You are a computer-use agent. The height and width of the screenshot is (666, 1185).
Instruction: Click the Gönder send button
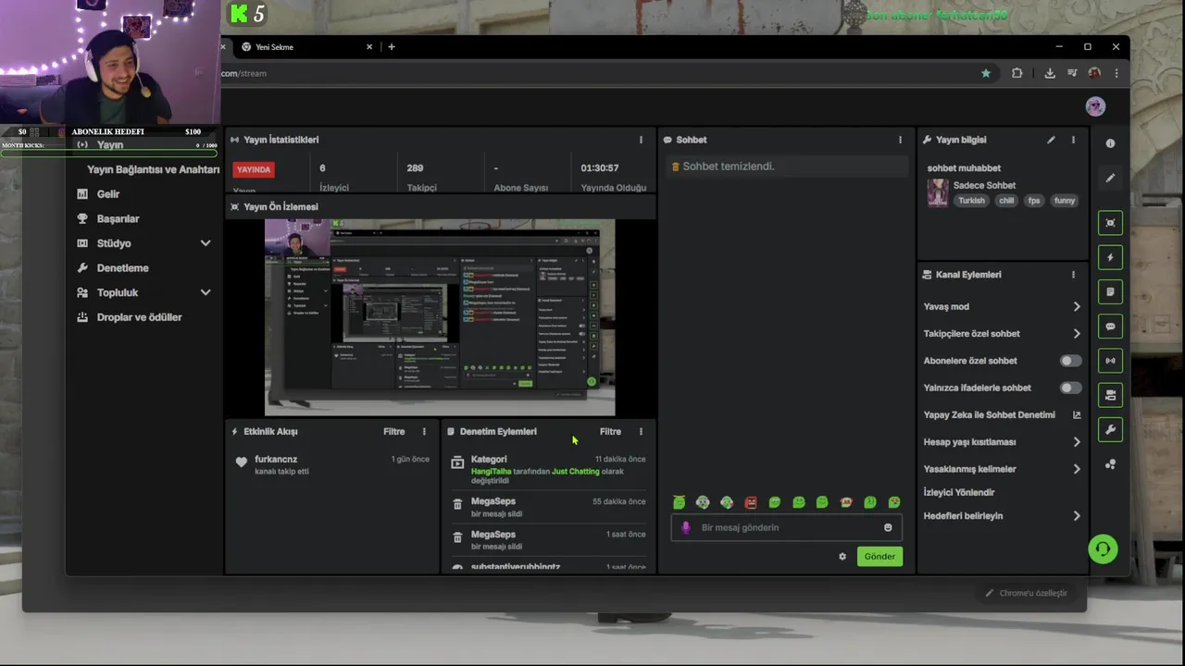point(879,556)
